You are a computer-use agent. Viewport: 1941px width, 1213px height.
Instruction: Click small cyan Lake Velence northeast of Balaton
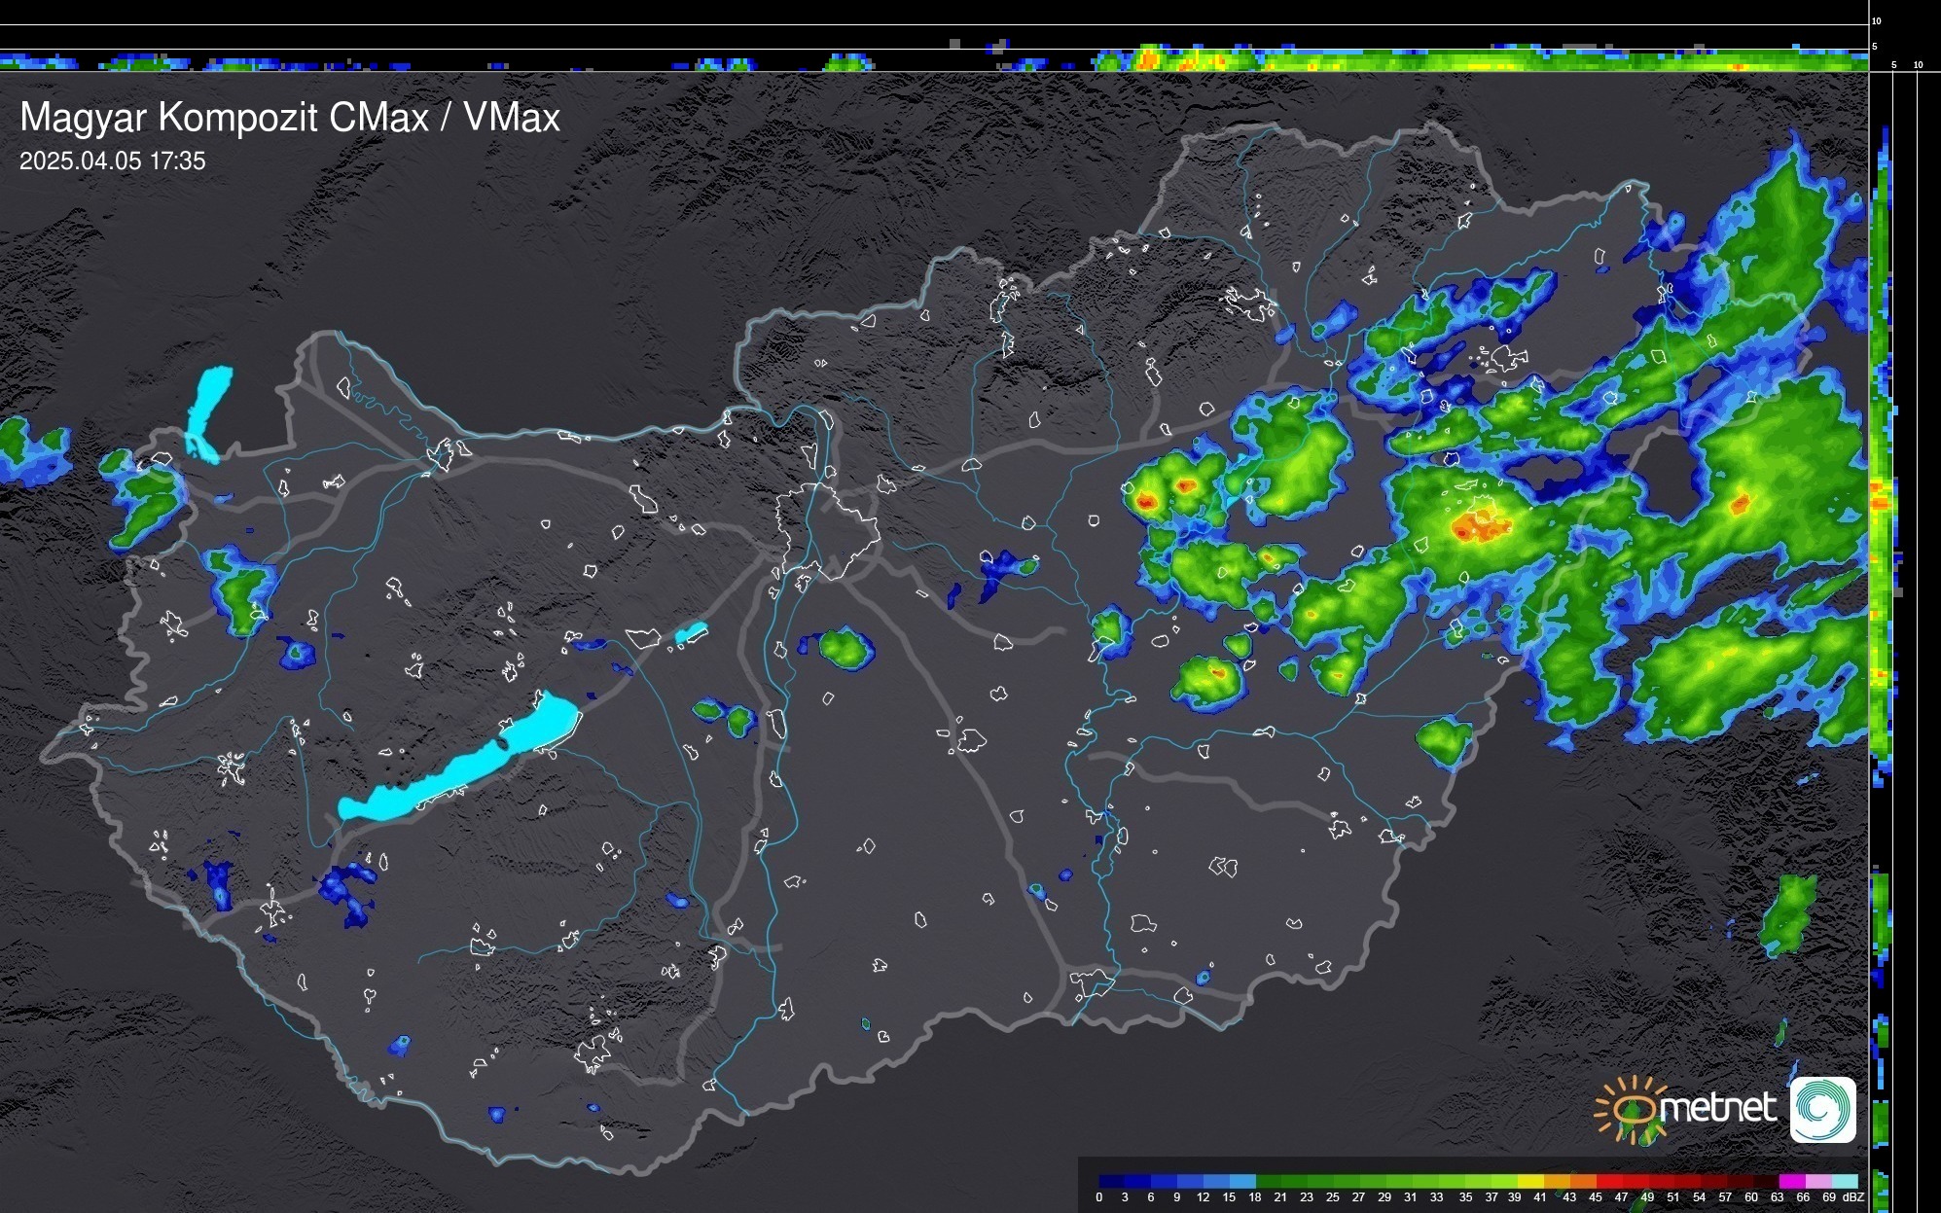(x=691, y=633)
